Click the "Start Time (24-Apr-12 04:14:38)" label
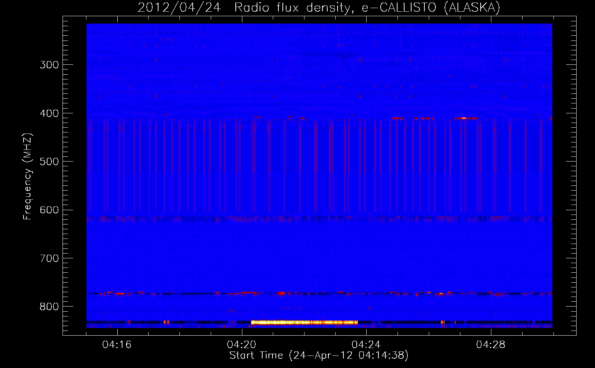 (x=319, y=355)
